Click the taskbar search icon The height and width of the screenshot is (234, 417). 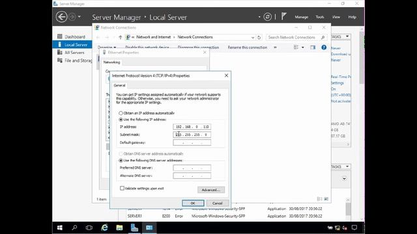pyautogui.click(x=74, y=227)
